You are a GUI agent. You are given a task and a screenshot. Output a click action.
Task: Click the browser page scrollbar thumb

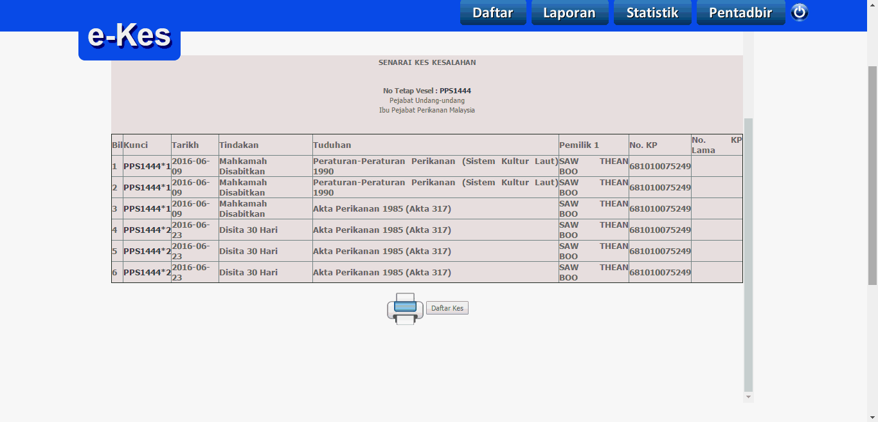pyautogui.click(x=872, y=174)
